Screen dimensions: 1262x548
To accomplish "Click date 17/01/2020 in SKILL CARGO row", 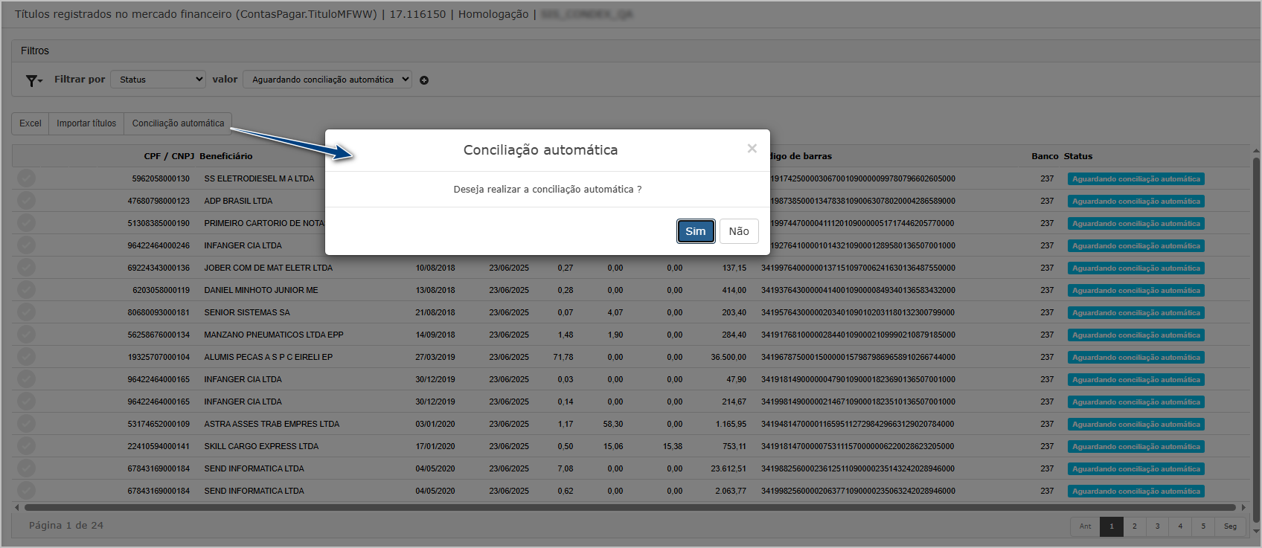I will (x=435, y=446).
